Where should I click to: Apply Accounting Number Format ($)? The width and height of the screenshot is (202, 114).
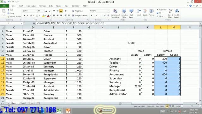click(x=92, y=16)
